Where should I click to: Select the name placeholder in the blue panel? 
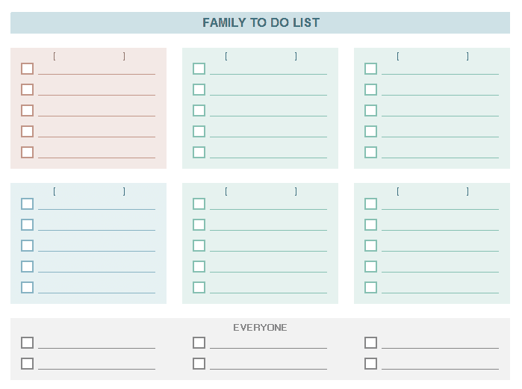click(x=89, y=192)
